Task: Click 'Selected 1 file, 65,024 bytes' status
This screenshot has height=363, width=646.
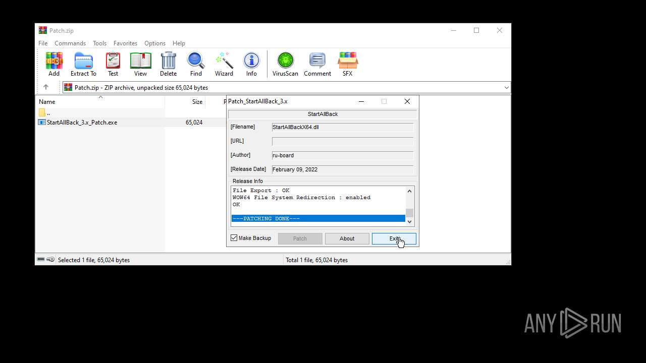Action: tap(94, 260)
